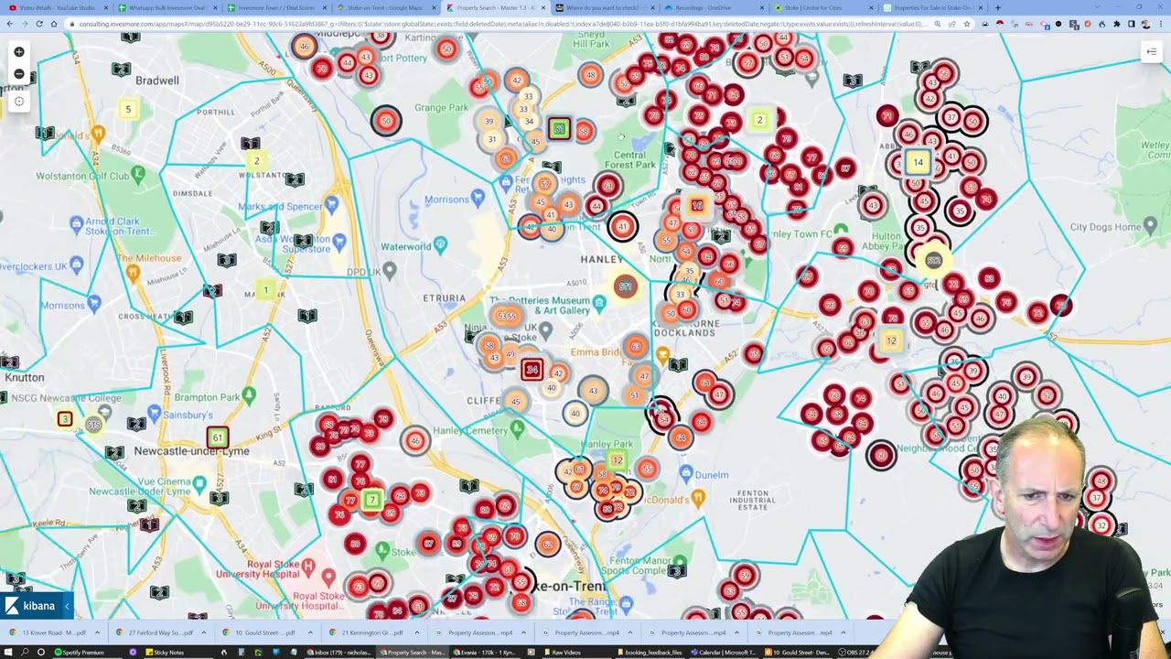Collapse the Kibana side navigation arrow
Image resolution: width=1171 pixels, height=659 pixels.
(67, 606)
